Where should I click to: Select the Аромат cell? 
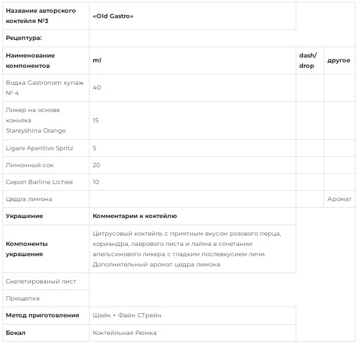click(x=339, y=199)
